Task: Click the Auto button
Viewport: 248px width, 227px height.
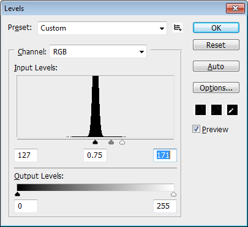Action: coord(216,66)
